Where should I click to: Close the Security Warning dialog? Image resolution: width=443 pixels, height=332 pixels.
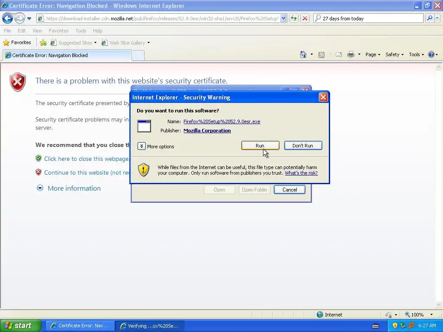tap(323, 97)
